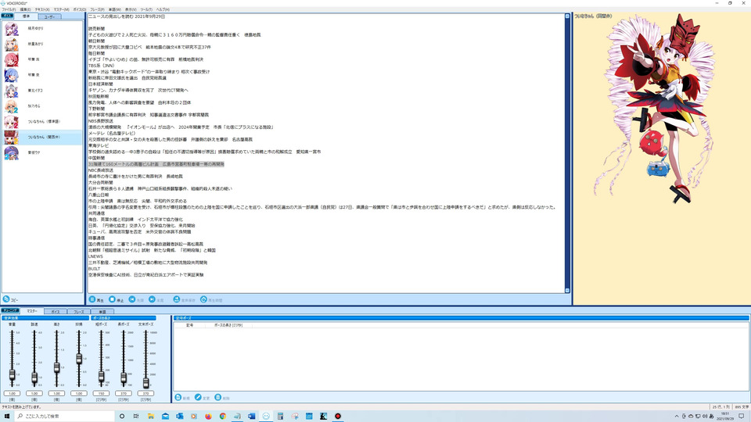The height and width of the screenshot is (422, 751).
Task: Click the LNEWS line in text editor
Action: tap(95, 256)
